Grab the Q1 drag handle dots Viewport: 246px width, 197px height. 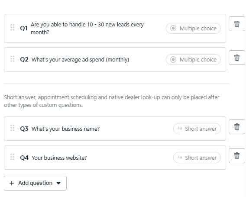point(12,27)
